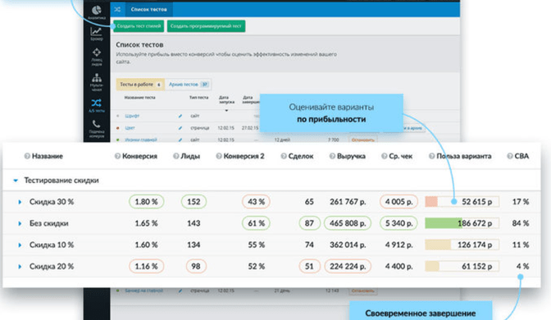Click the 152 leads value
The image size is (551, 320).
[194, 202]
